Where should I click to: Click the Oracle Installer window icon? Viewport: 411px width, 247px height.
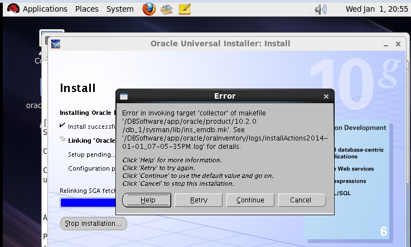(x=56, y=43)
